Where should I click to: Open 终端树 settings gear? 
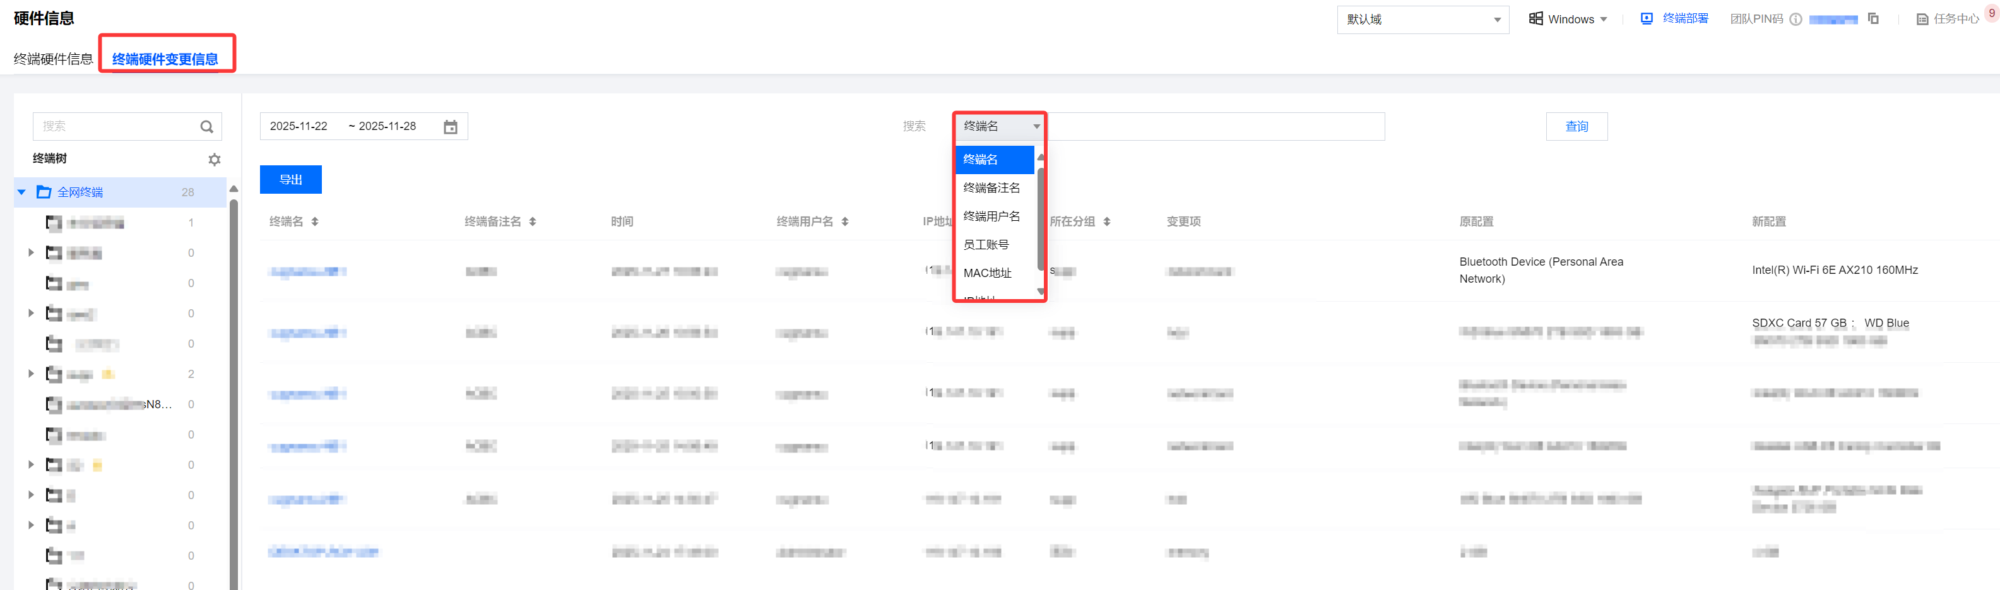coord(215,159)
